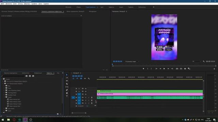Open workspace overflow chevron menu
The image size is (218, 122).
coord(154,7)
